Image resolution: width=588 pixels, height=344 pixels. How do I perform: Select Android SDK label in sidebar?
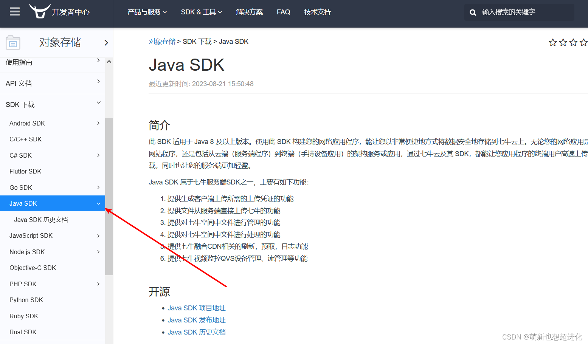pyautogui.click(x=27, y=124)
